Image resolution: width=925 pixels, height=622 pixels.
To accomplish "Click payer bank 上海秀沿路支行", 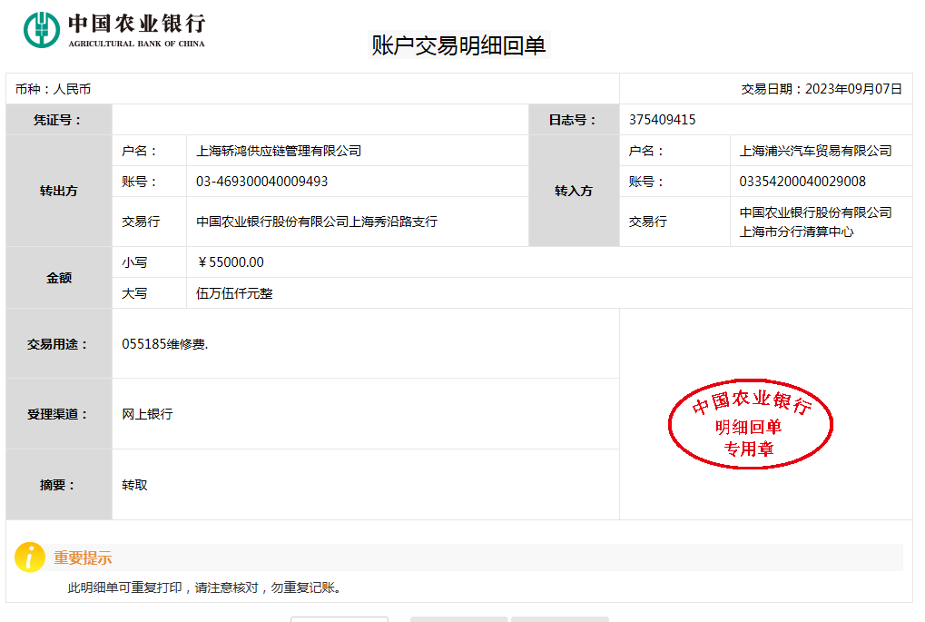I will click(x=317, y=222).
